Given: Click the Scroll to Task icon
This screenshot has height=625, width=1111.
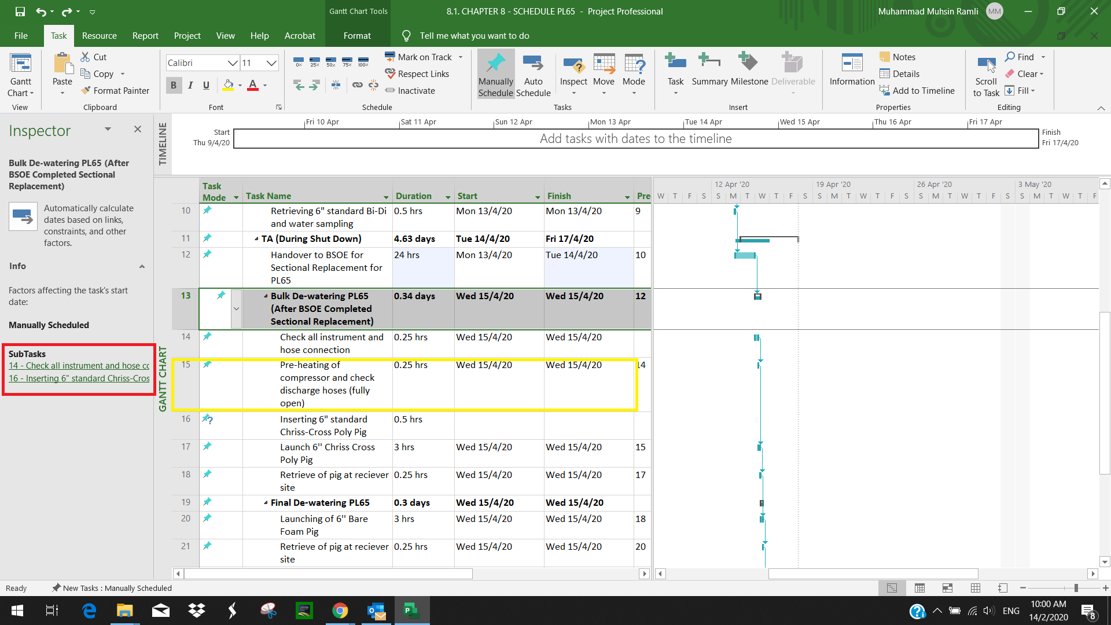Looking at the screenshot, I should tap(986, 64).
